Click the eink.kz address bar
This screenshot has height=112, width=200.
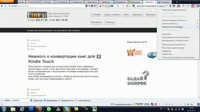coord(46,6)
